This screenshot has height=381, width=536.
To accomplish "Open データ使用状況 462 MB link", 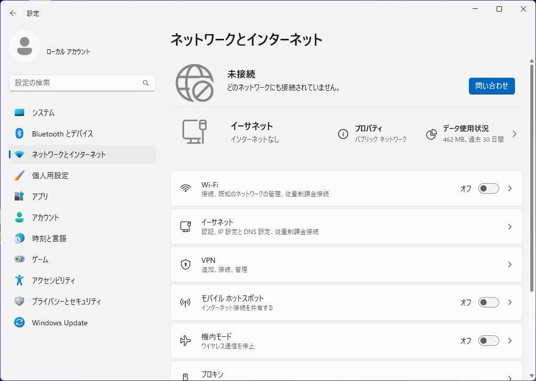I will (x=465, y=134).
